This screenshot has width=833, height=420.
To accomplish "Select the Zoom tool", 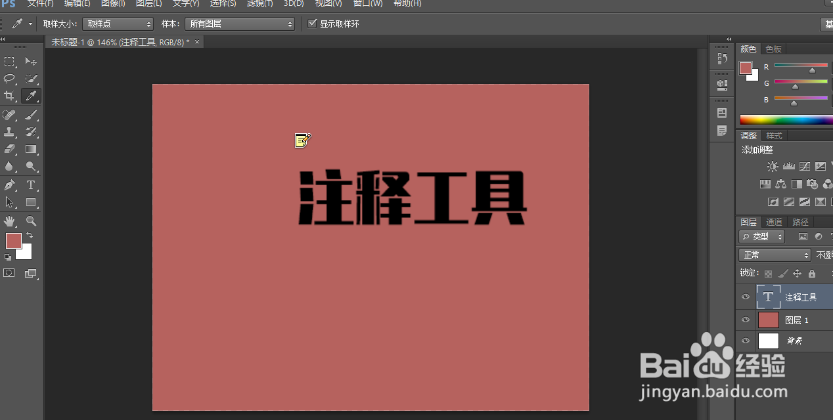I will click(31, 221).
